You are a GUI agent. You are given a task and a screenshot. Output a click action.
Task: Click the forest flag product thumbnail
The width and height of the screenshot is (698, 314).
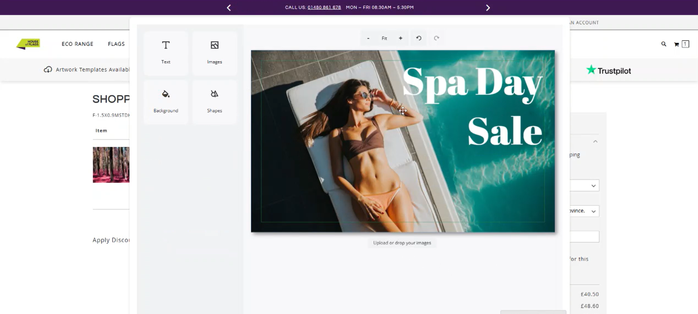tap(111, 165)
